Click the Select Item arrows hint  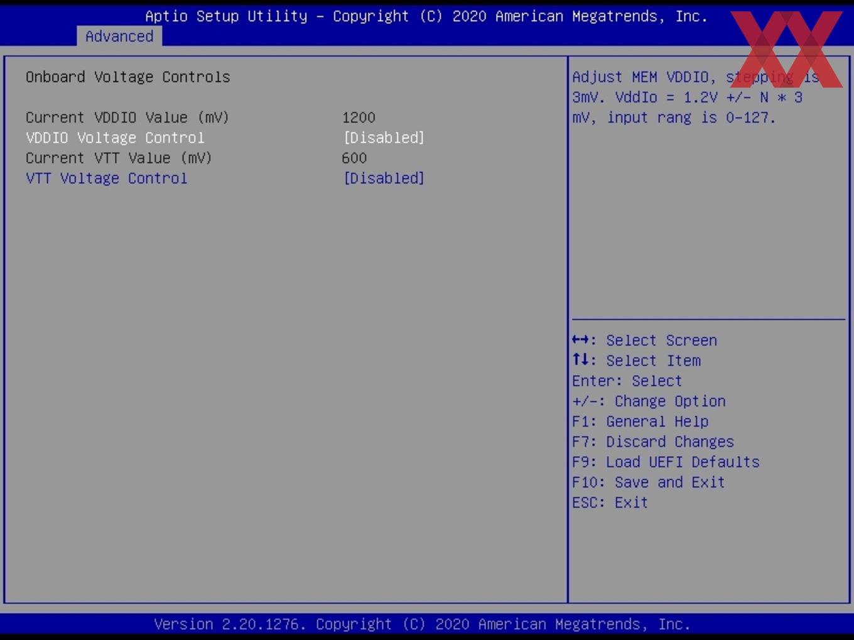pos(636,361)
